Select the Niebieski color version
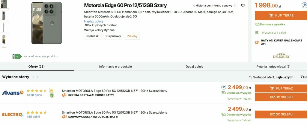 (x=93, y=36)
